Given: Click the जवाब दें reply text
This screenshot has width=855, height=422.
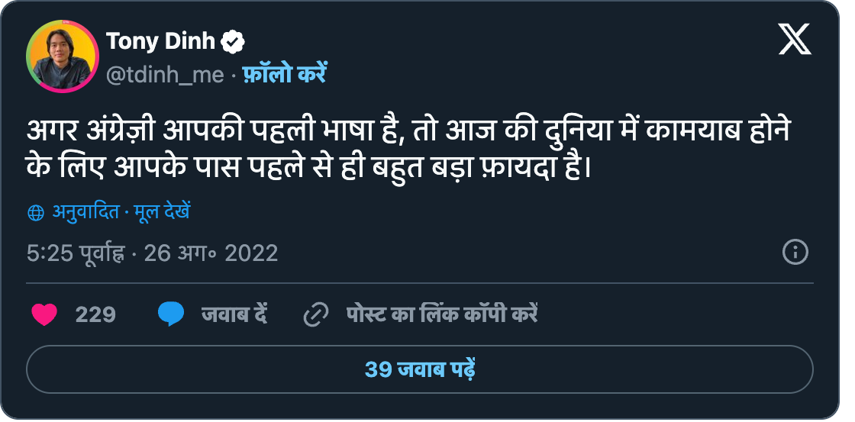Looking at the screenshot, I should (234, 314).
